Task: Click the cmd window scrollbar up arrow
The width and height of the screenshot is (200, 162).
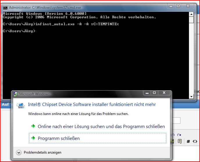Action: [x=191, y=14]
